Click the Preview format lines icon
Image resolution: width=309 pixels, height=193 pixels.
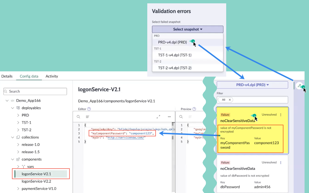tap(190, 117)
